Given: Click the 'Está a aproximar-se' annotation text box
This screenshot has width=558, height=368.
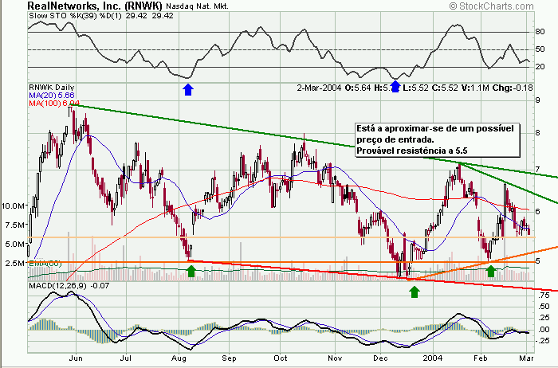Looking at the screenshot, I should (438, 139).
